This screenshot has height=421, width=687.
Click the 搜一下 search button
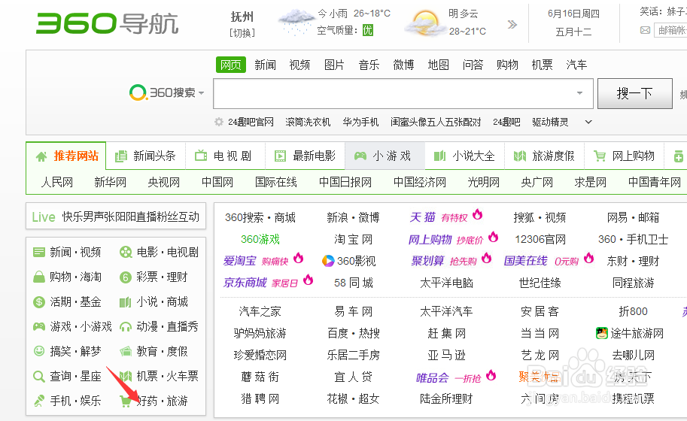click(635, 93)
